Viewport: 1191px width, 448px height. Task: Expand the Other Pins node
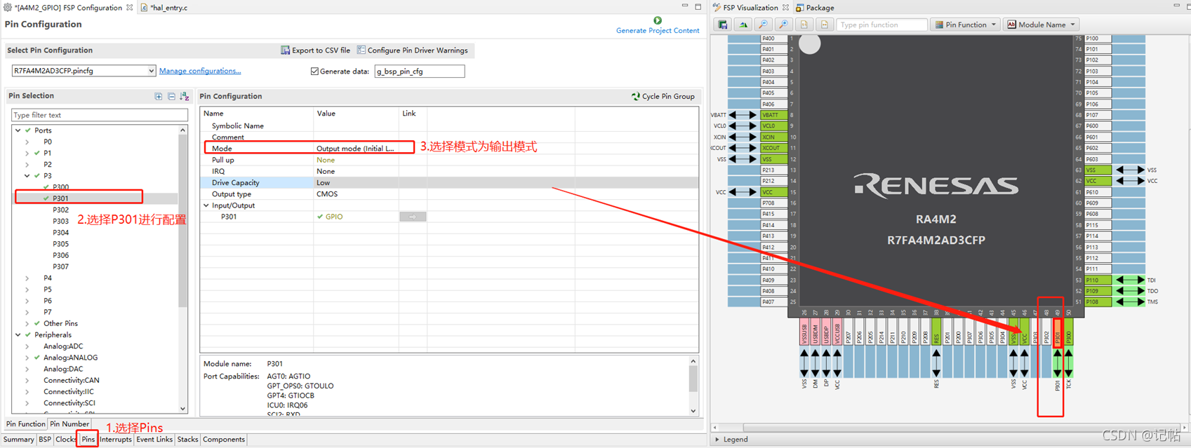click(27, 324)
